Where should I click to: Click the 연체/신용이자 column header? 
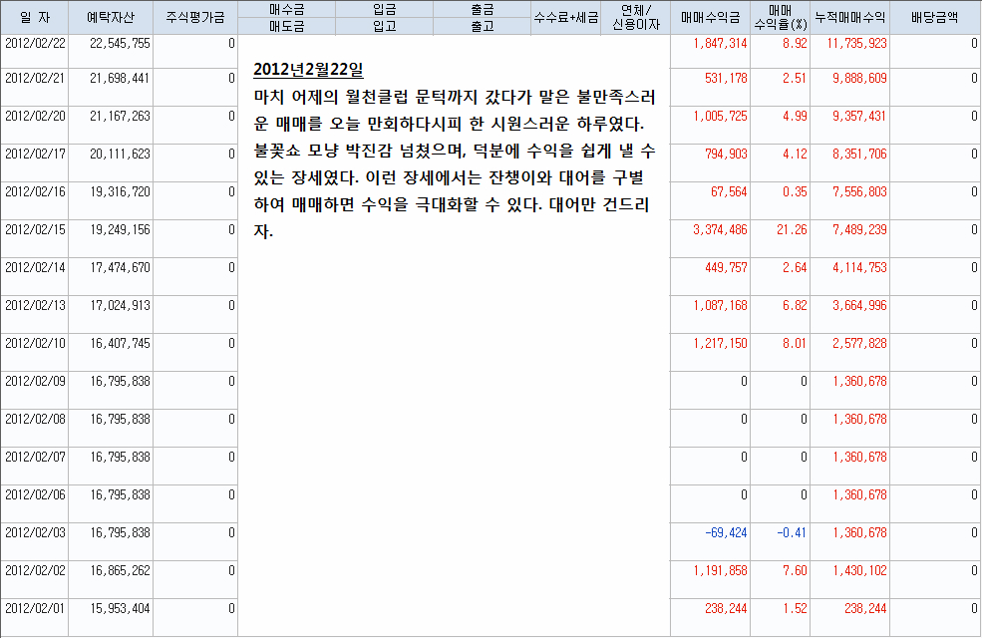pos(635,18)
